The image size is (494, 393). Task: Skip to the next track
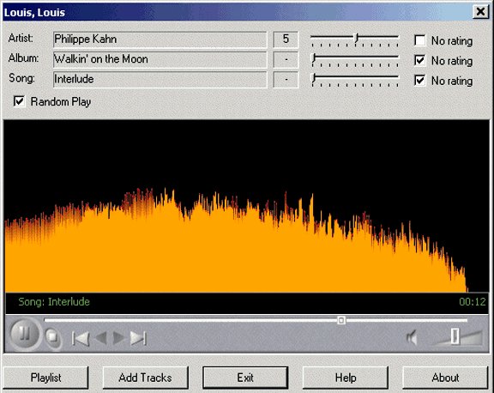[x=138, y=338]
